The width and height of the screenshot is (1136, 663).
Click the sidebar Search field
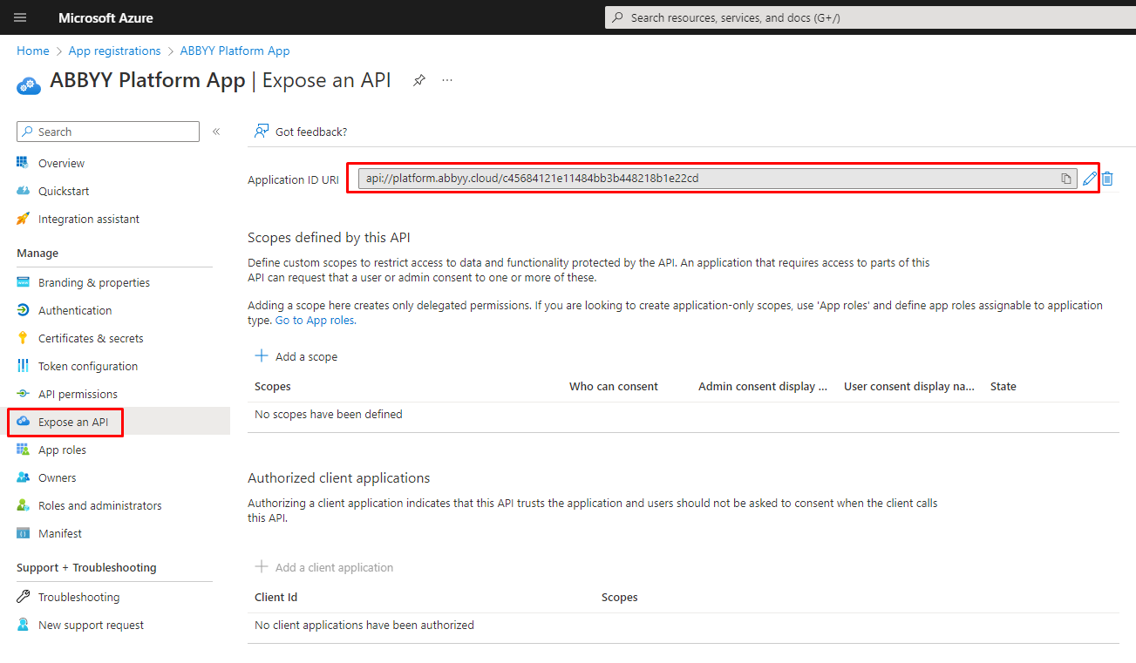tap(107, 131)
